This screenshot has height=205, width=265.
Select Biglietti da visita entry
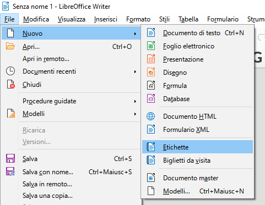pyautogui.click(x=197, y=160)
